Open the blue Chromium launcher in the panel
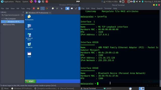The image size is (161, 90). click(x=39, y=1)
